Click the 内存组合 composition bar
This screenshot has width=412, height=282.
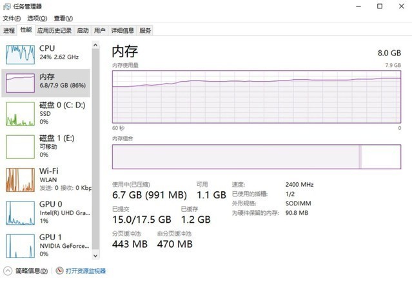tap(257, 156)
